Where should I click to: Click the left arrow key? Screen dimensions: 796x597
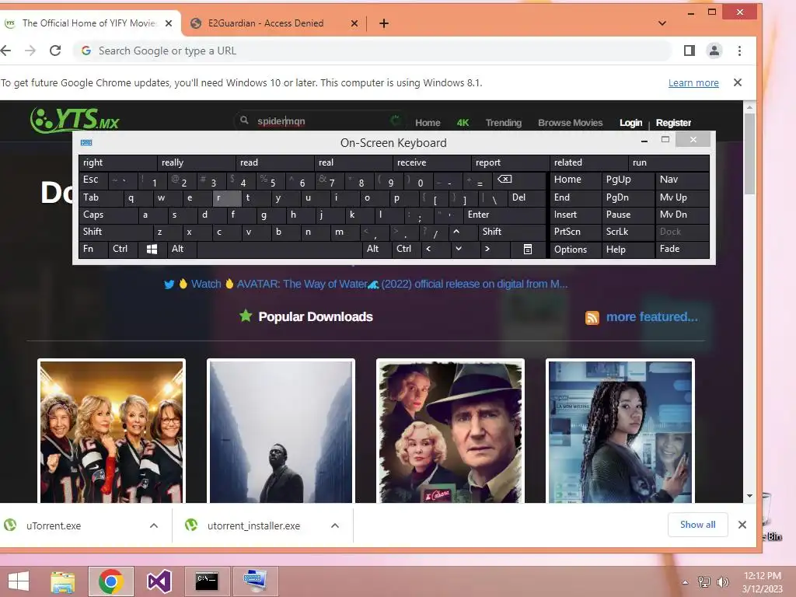[435, 250]
